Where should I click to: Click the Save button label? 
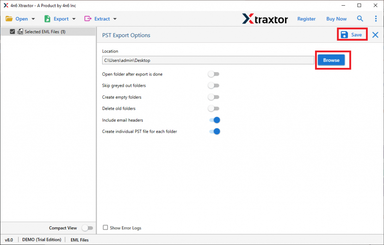[356, 35]
